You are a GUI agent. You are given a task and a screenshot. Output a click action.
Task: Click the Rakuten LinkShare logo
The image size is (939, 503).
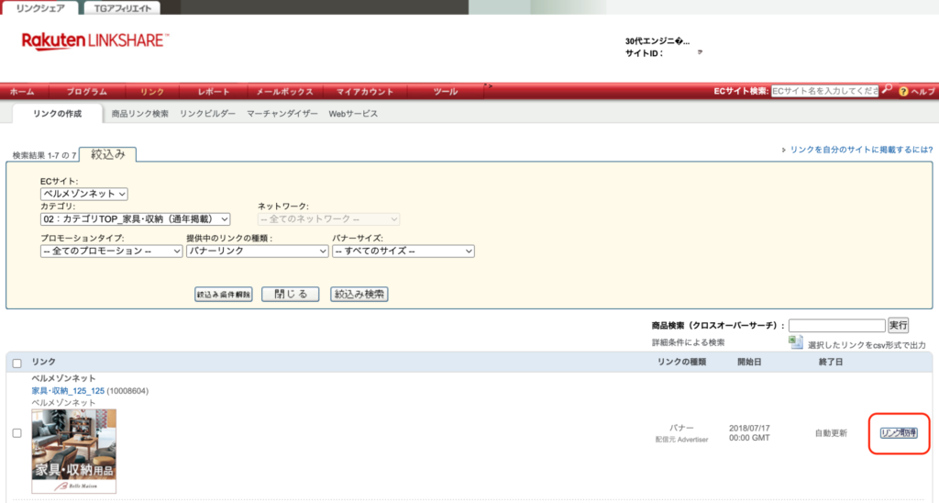pyautogui.click(x=94, y=41)
